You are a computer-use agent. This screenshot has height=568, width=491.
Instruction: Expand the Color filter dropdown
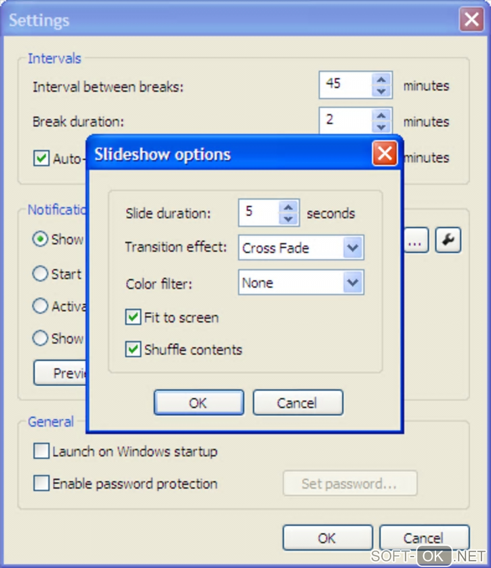click(x=352, y=283)
